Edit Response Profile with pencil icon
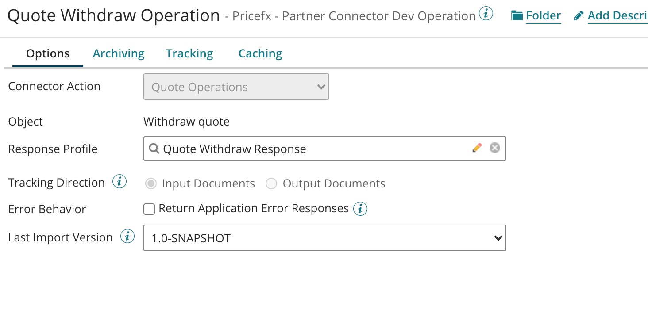 [x=477, y=148]
